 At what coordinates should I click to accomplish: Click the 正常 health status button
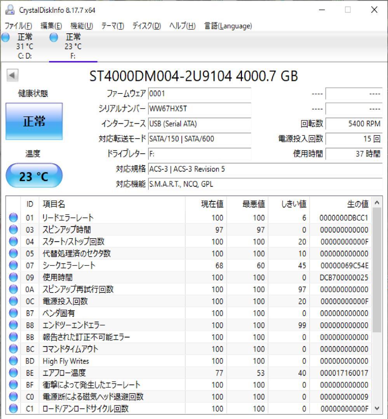(34, 121)
